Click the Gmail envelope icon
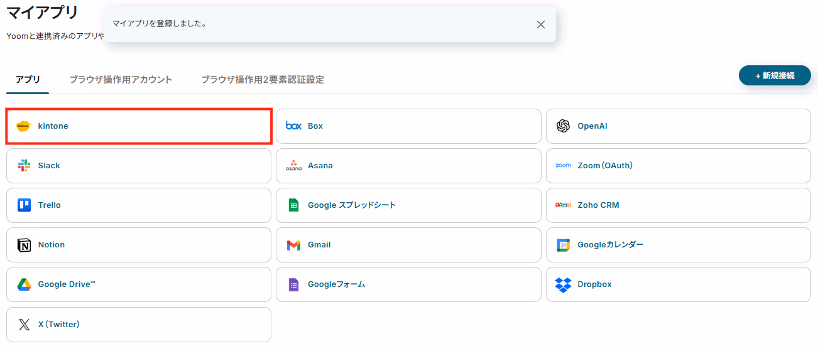Screen dimensions: 818x351 tap(293, 245)
